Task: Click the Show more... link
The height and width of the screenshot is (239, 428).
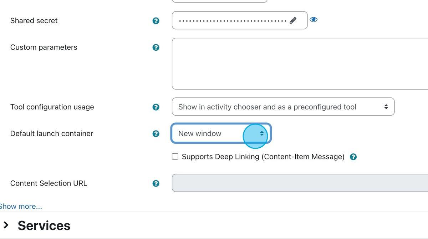Action: (20, 206)
